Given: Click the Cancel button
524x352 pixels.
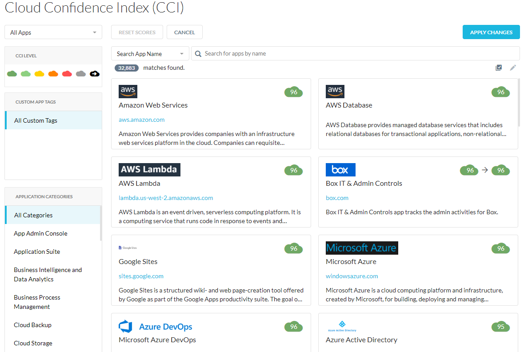Looking at the screenshot, I should pyautogui.click(x=184, y=32).
